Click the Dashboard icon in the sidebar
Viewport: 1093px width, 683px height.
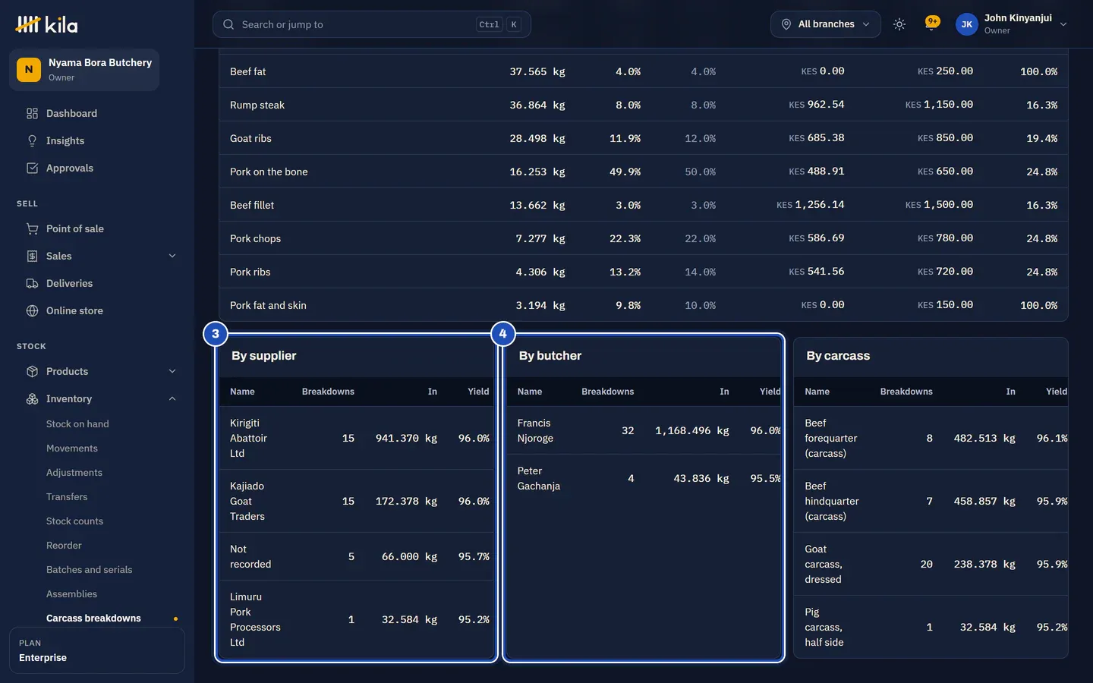click(32, 113)
